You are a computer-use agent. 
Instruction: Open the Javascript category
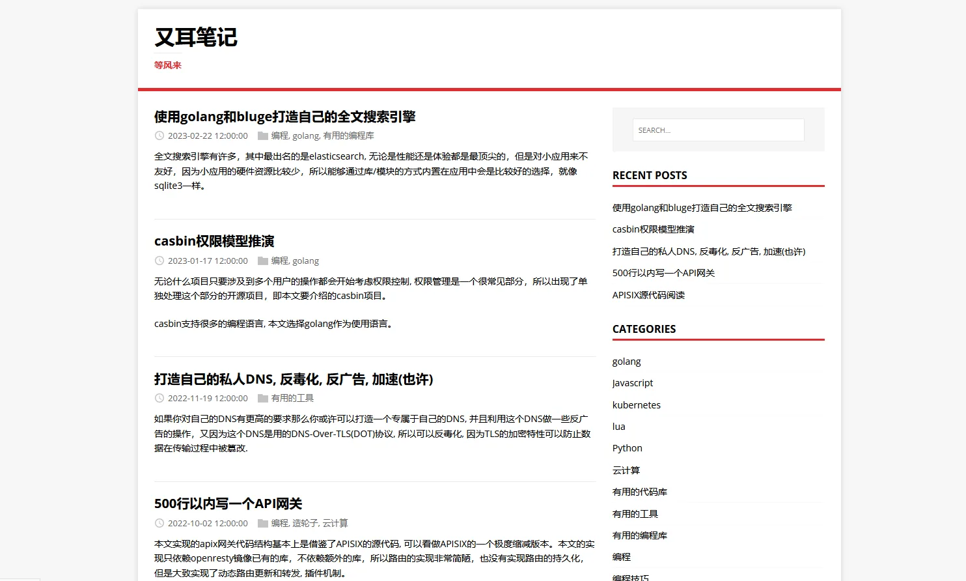click(x=632, y=383)
